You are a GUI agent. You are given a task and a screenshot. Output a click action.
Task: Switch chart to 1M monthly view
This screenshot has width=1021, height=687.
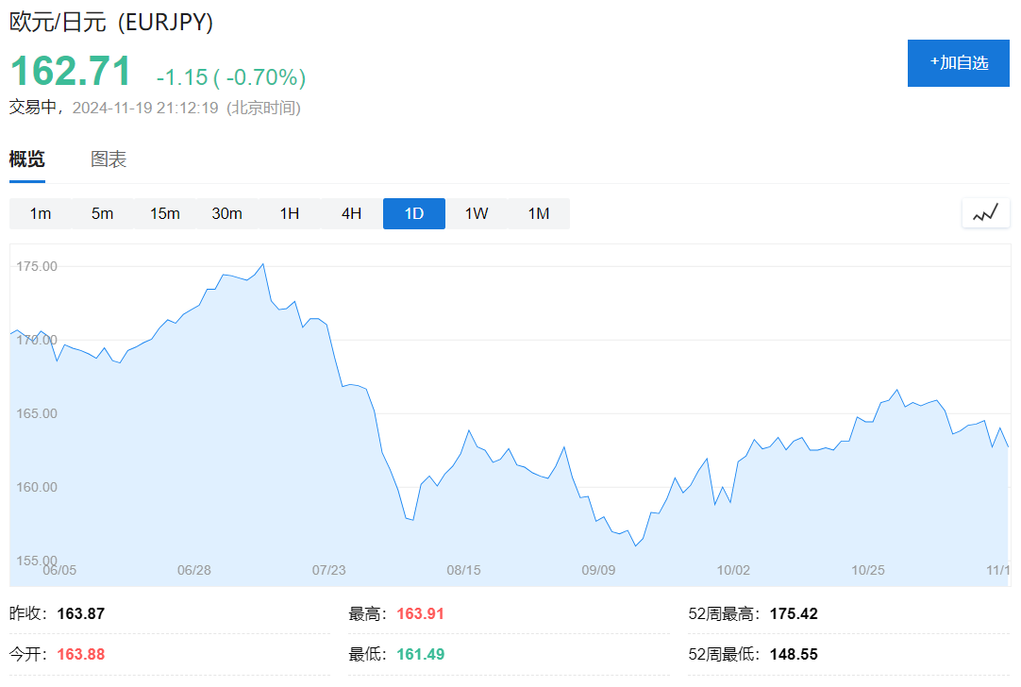tap(538, 213)
